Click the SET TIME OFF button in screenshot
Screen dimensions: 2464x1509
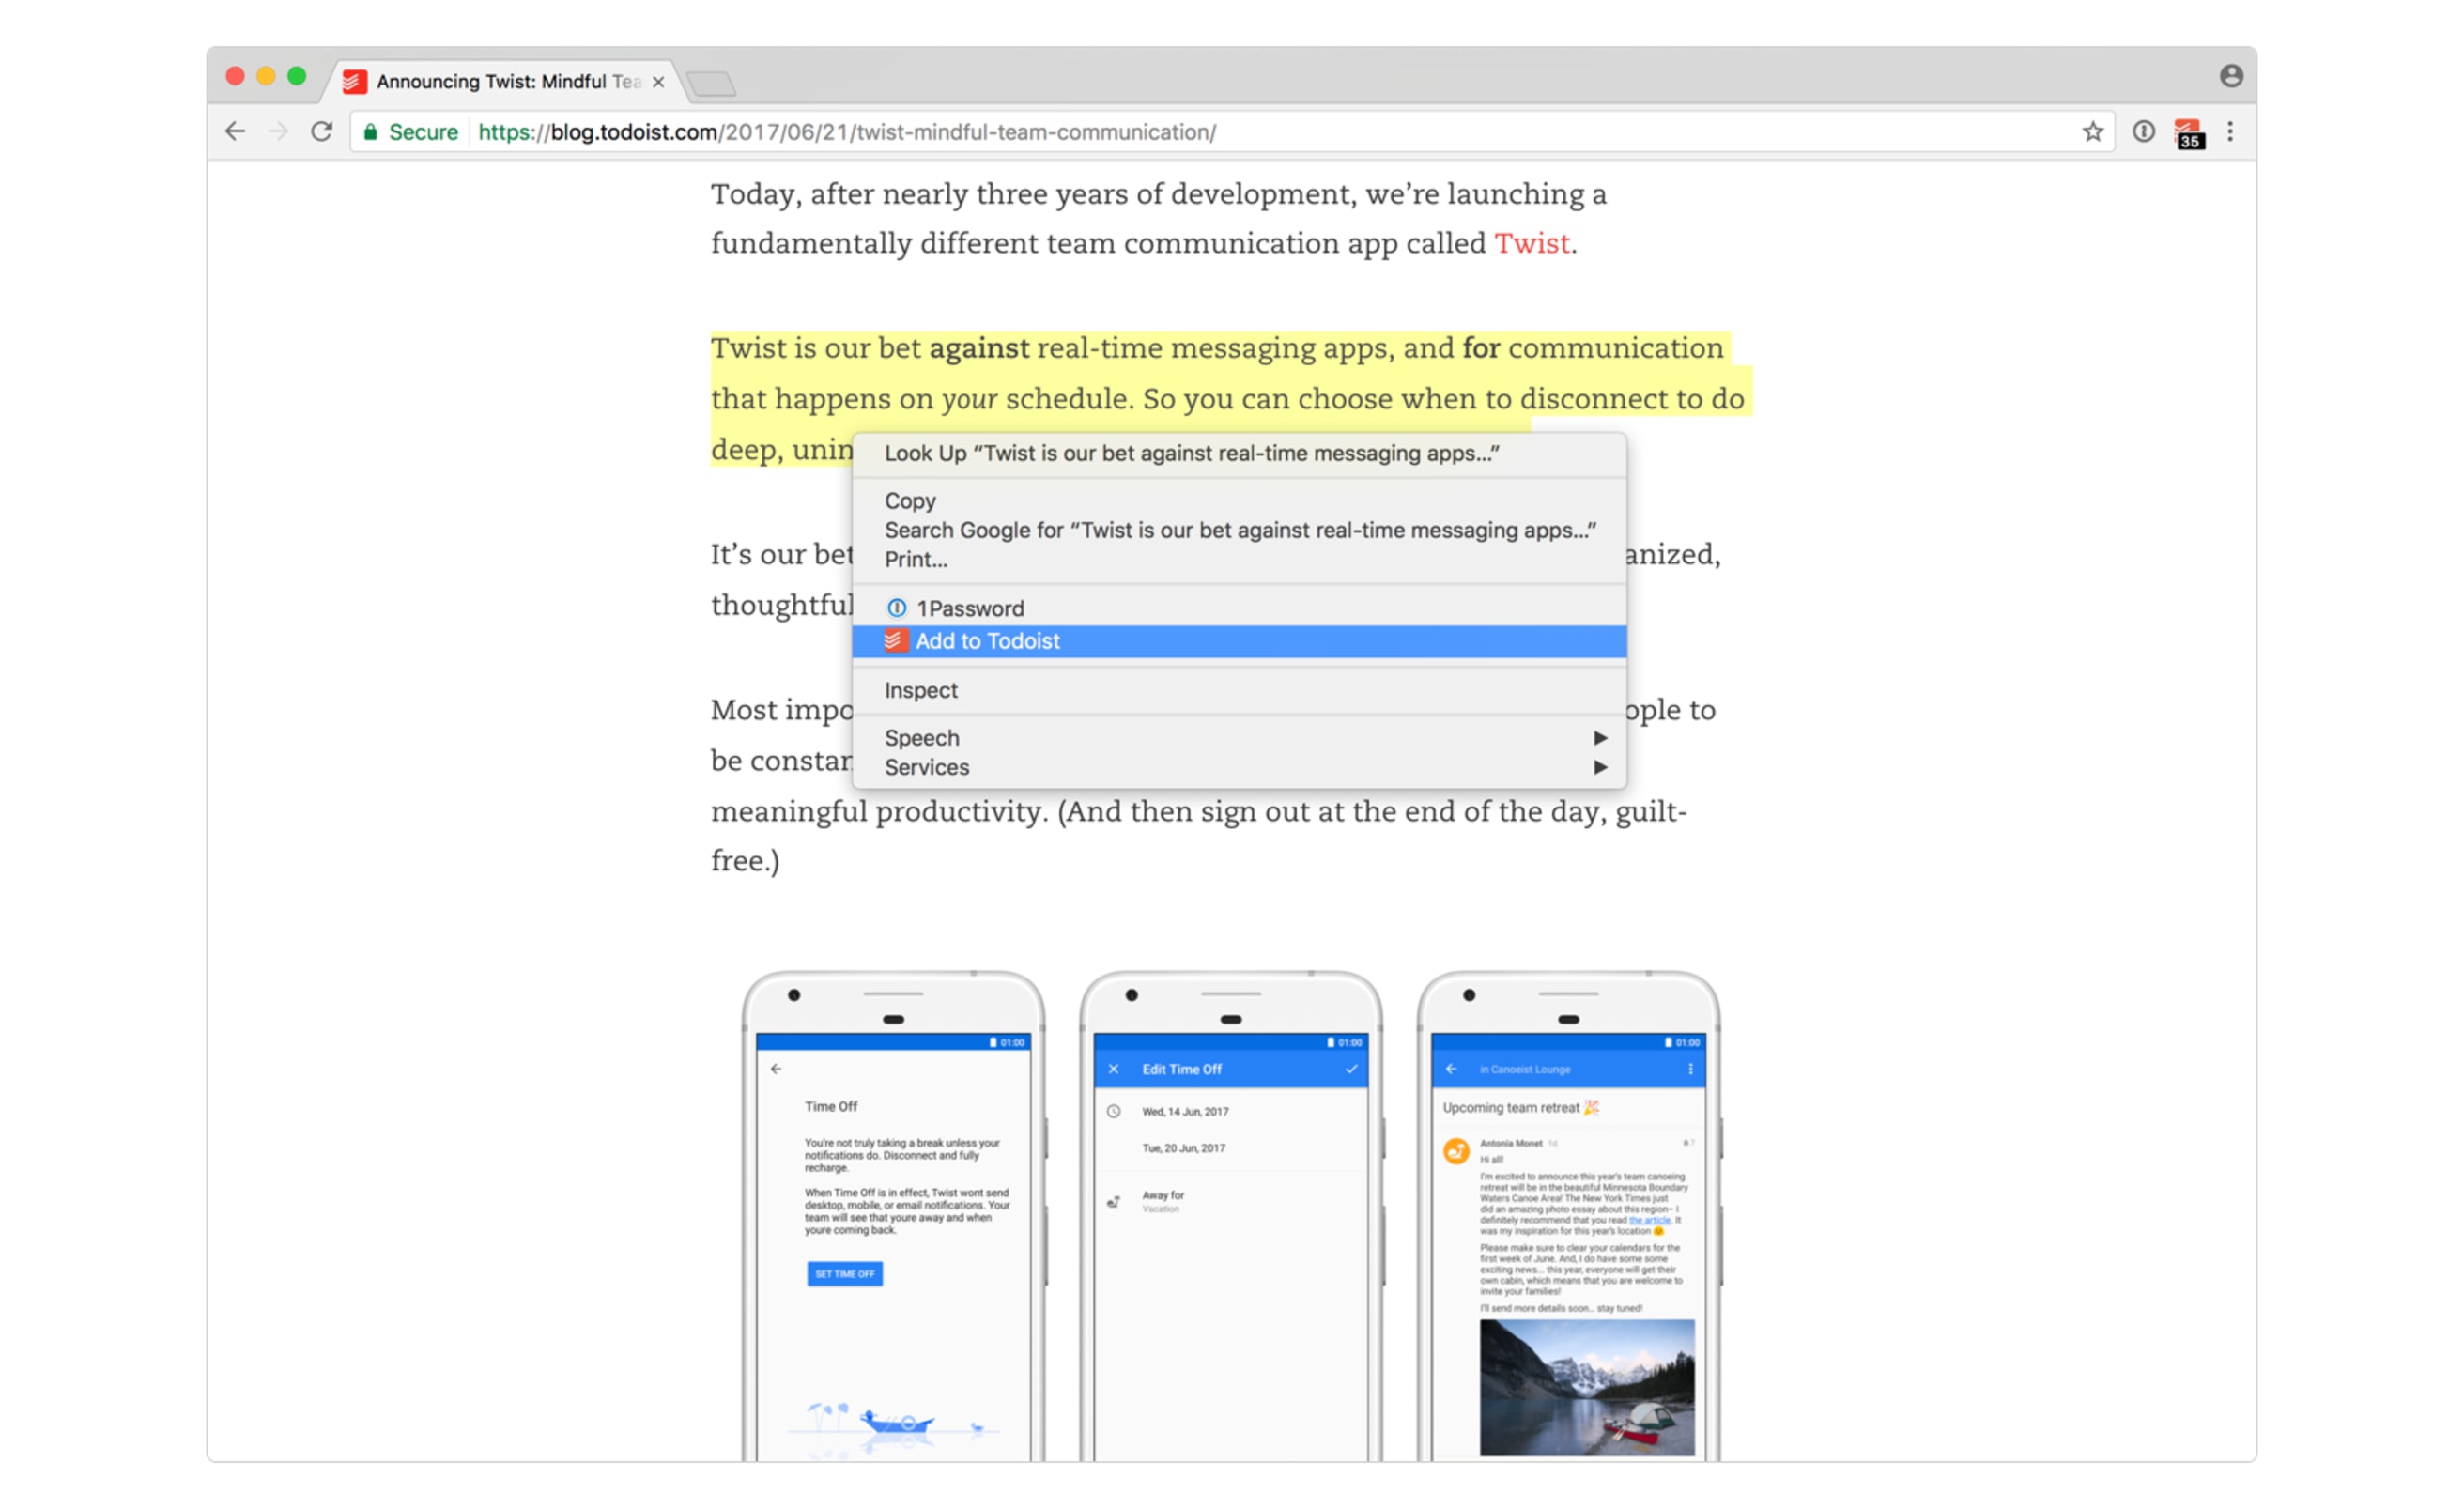[844, 1273]
